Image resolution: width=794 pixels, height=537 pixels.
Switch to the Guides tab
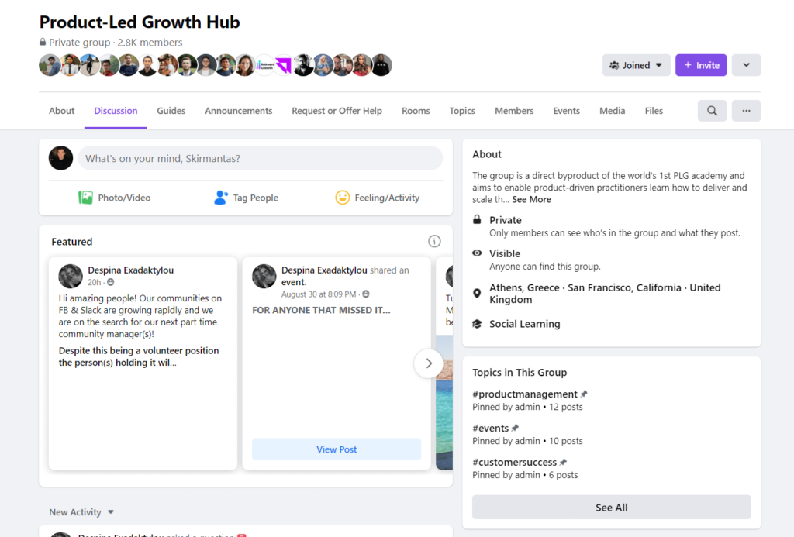[171, 111]
